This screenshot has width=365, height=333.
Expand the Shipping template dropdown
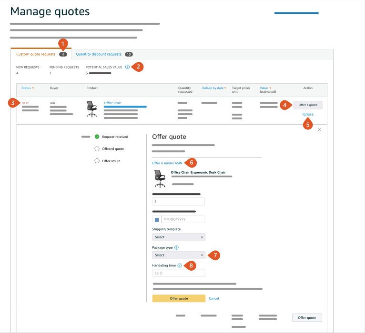[179, 237]
